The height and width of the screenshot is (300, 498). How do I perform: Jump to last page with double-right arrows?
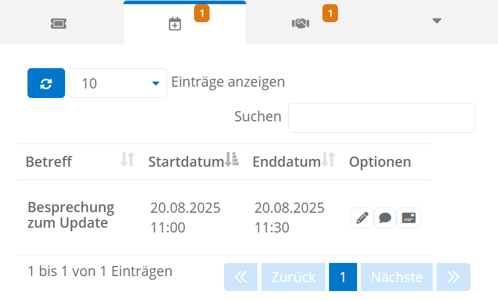click(x=453, y=277)
